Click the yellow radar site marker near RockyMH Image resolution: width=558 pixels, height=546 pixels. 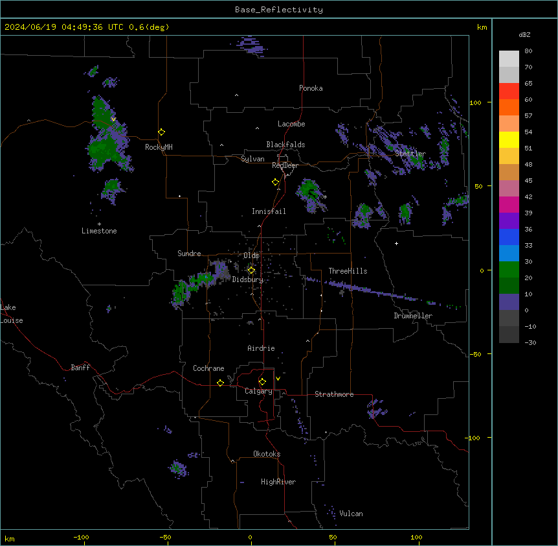pyautogui.click(x=161, y=132)
